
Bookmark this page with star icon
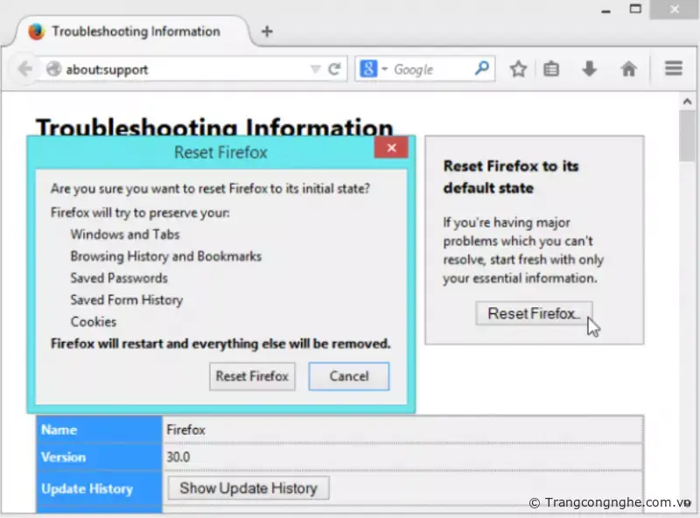(x=519, y=69)
